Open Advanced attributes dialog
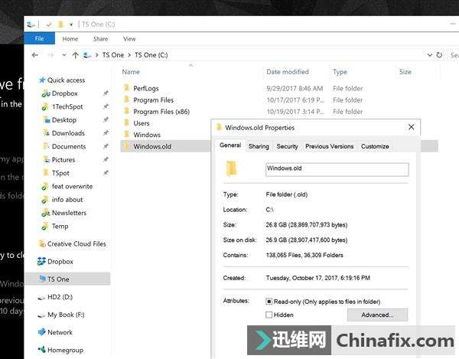 377,315
